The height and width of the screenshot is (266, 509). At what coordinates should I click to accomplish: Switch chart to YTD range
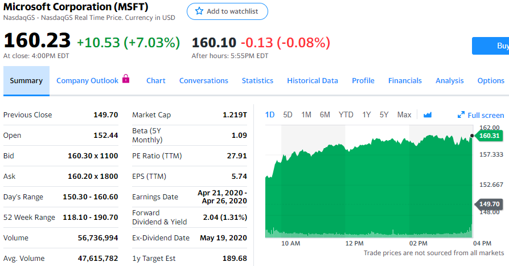pyautogui.click(x=346, y=115)
